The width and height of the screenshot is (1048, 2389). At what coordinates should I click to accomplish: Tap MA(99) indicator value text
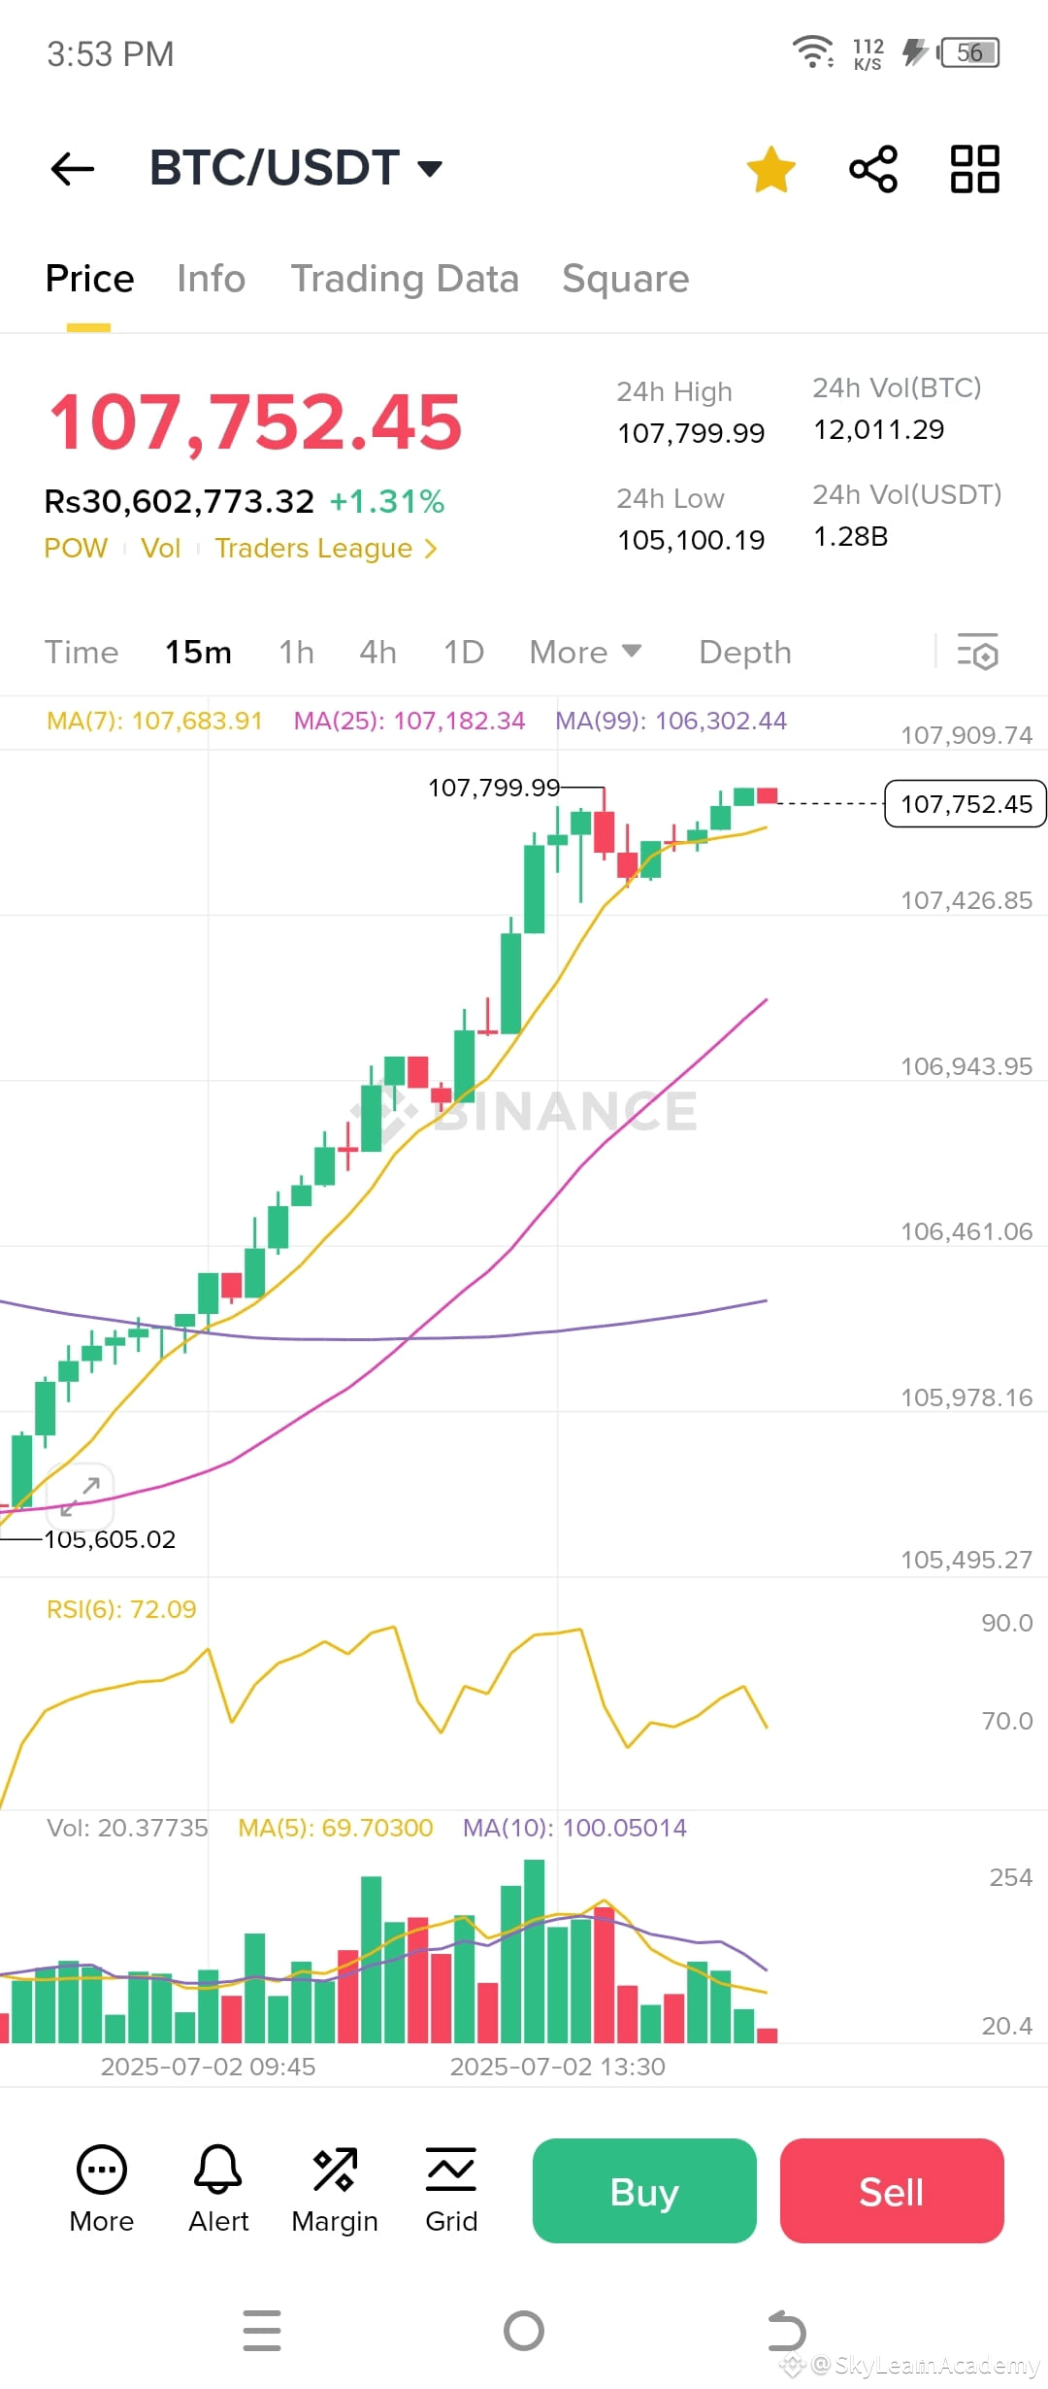pos(671,721)
